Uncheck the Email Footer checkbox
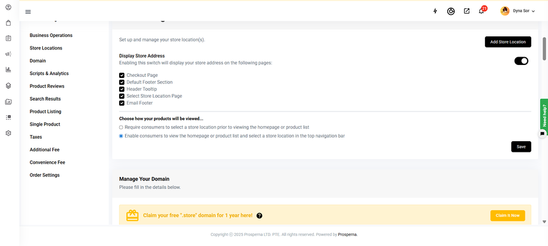 122,103
